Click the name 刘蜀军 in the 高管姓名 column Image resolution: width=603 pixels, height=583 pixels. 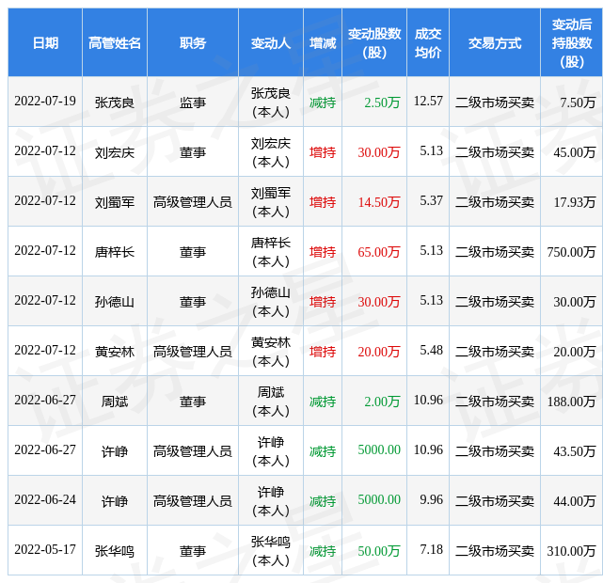click(115, 202)
